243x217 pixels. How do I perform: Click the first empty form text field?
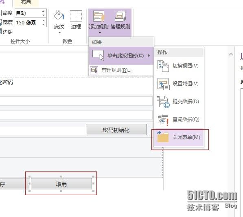(76, 101)
